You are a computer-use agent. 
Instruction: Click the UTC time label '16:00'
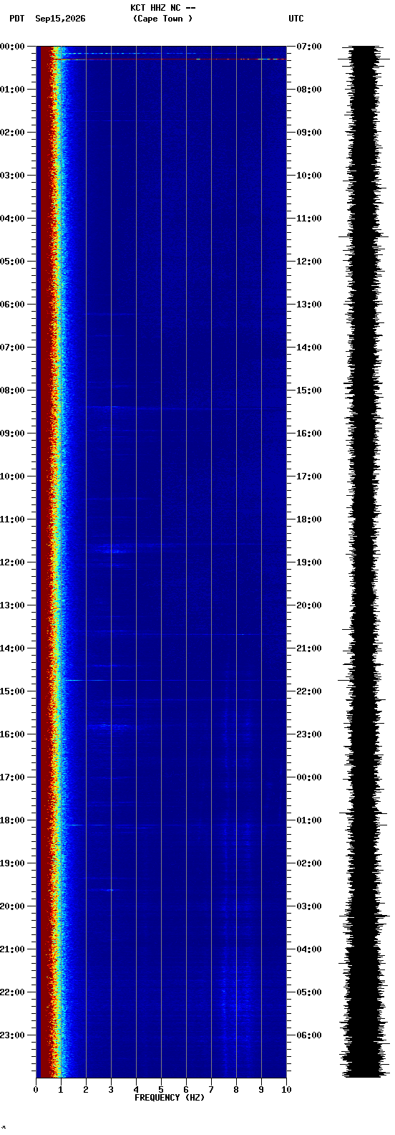(309, 434)
